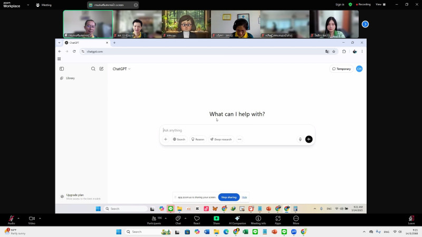Open the Zoom Apps panel
The height and width of the screenshot is (237, 422).
coord(278,220)
